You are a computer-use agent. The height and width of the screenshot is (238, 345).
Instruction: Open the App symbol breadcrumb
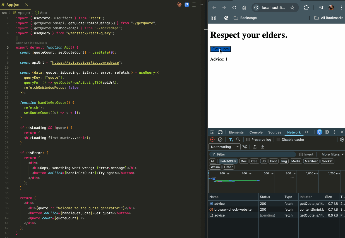(41, 13)
